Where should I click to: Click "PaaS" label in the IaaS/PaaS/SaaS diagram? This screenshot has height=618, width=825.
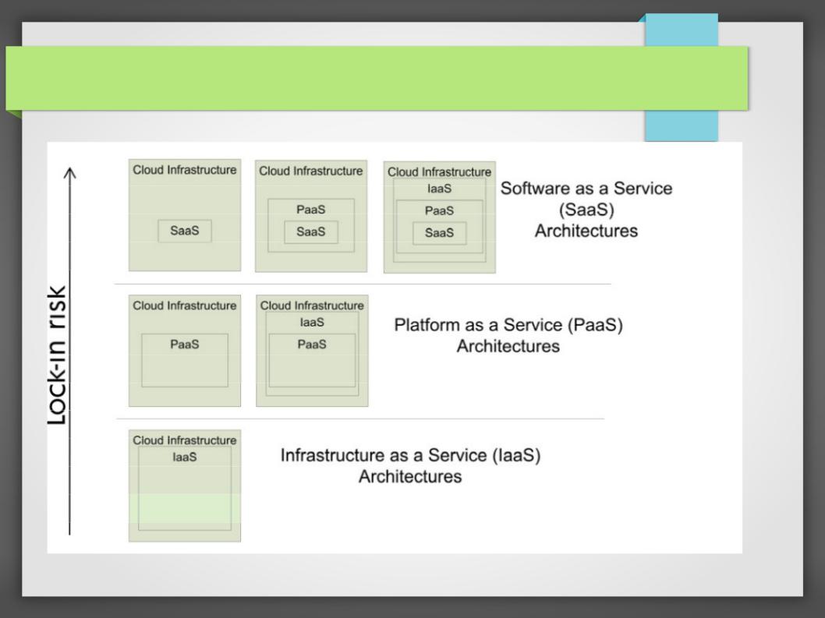point(439,210)
